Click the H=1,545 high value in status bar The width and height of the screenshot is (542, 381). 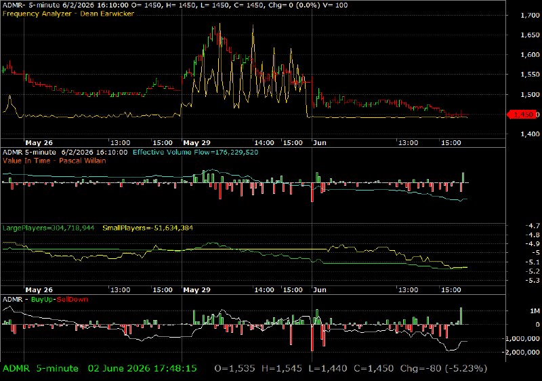tap(282, 369)
